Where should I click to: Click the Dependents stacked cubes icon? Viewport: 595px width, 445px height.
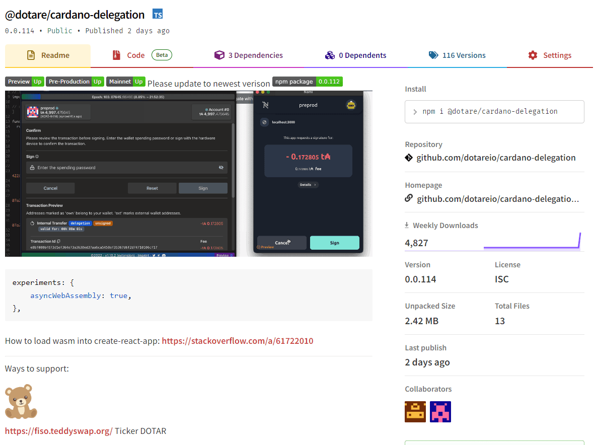pyautogui.click(x=330, y=55)
